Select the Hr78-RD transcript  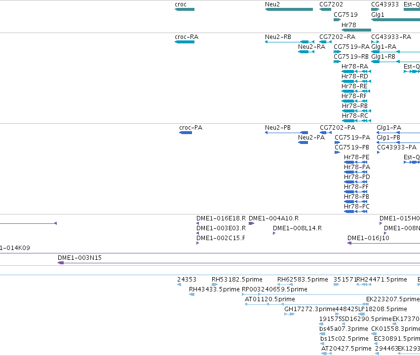pos(356,81)
